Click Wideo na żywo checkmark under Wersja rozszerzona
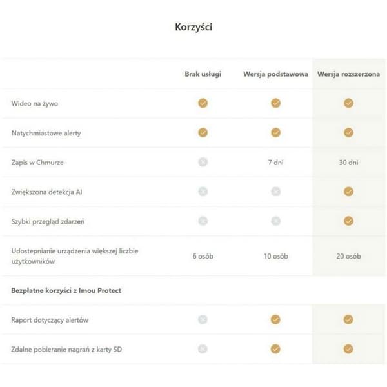 coord(348,103)
